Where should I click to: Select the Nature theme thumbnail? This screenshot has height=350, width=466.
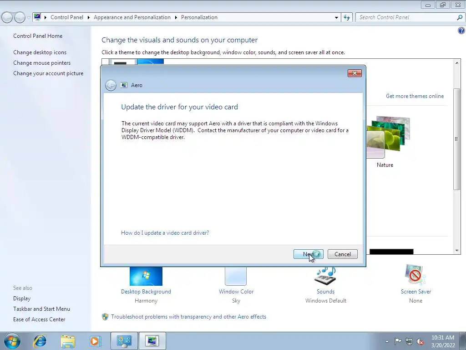click(388, 137)
